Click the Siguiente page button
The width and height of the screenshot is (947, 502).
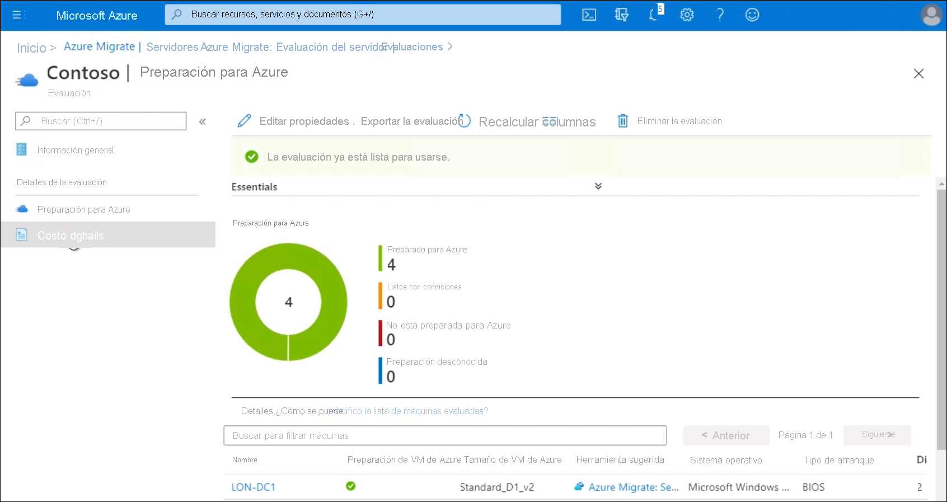coord(878,435)
